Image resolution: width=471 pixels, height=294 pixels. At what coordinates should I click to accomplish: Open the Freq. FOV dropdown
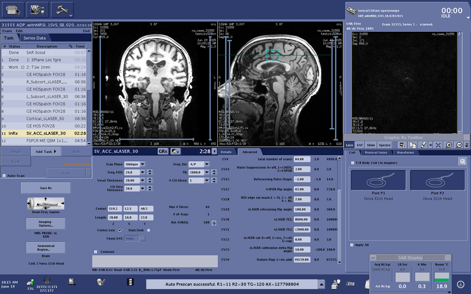[x=142, y=172]
